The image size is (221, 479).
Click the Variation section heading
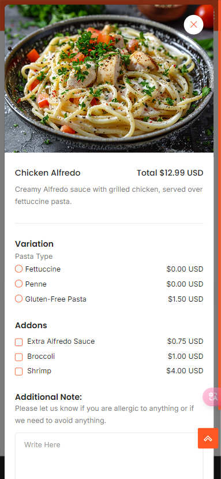tap(34, 244)
